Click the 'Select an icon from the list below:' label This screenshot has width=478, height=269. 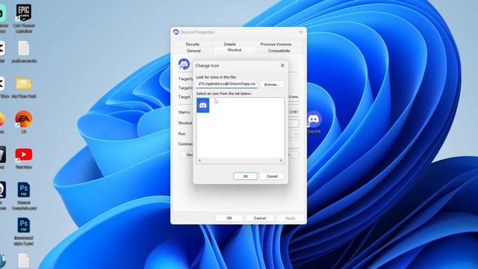coord(224,93)
